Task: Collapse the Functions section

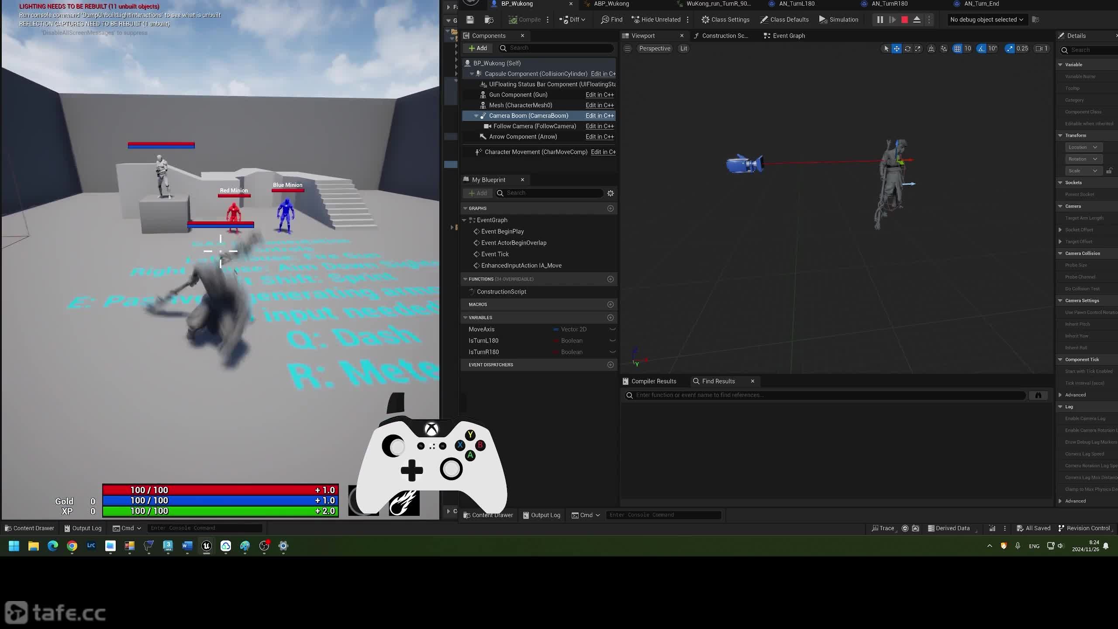Action: (465, 279)
